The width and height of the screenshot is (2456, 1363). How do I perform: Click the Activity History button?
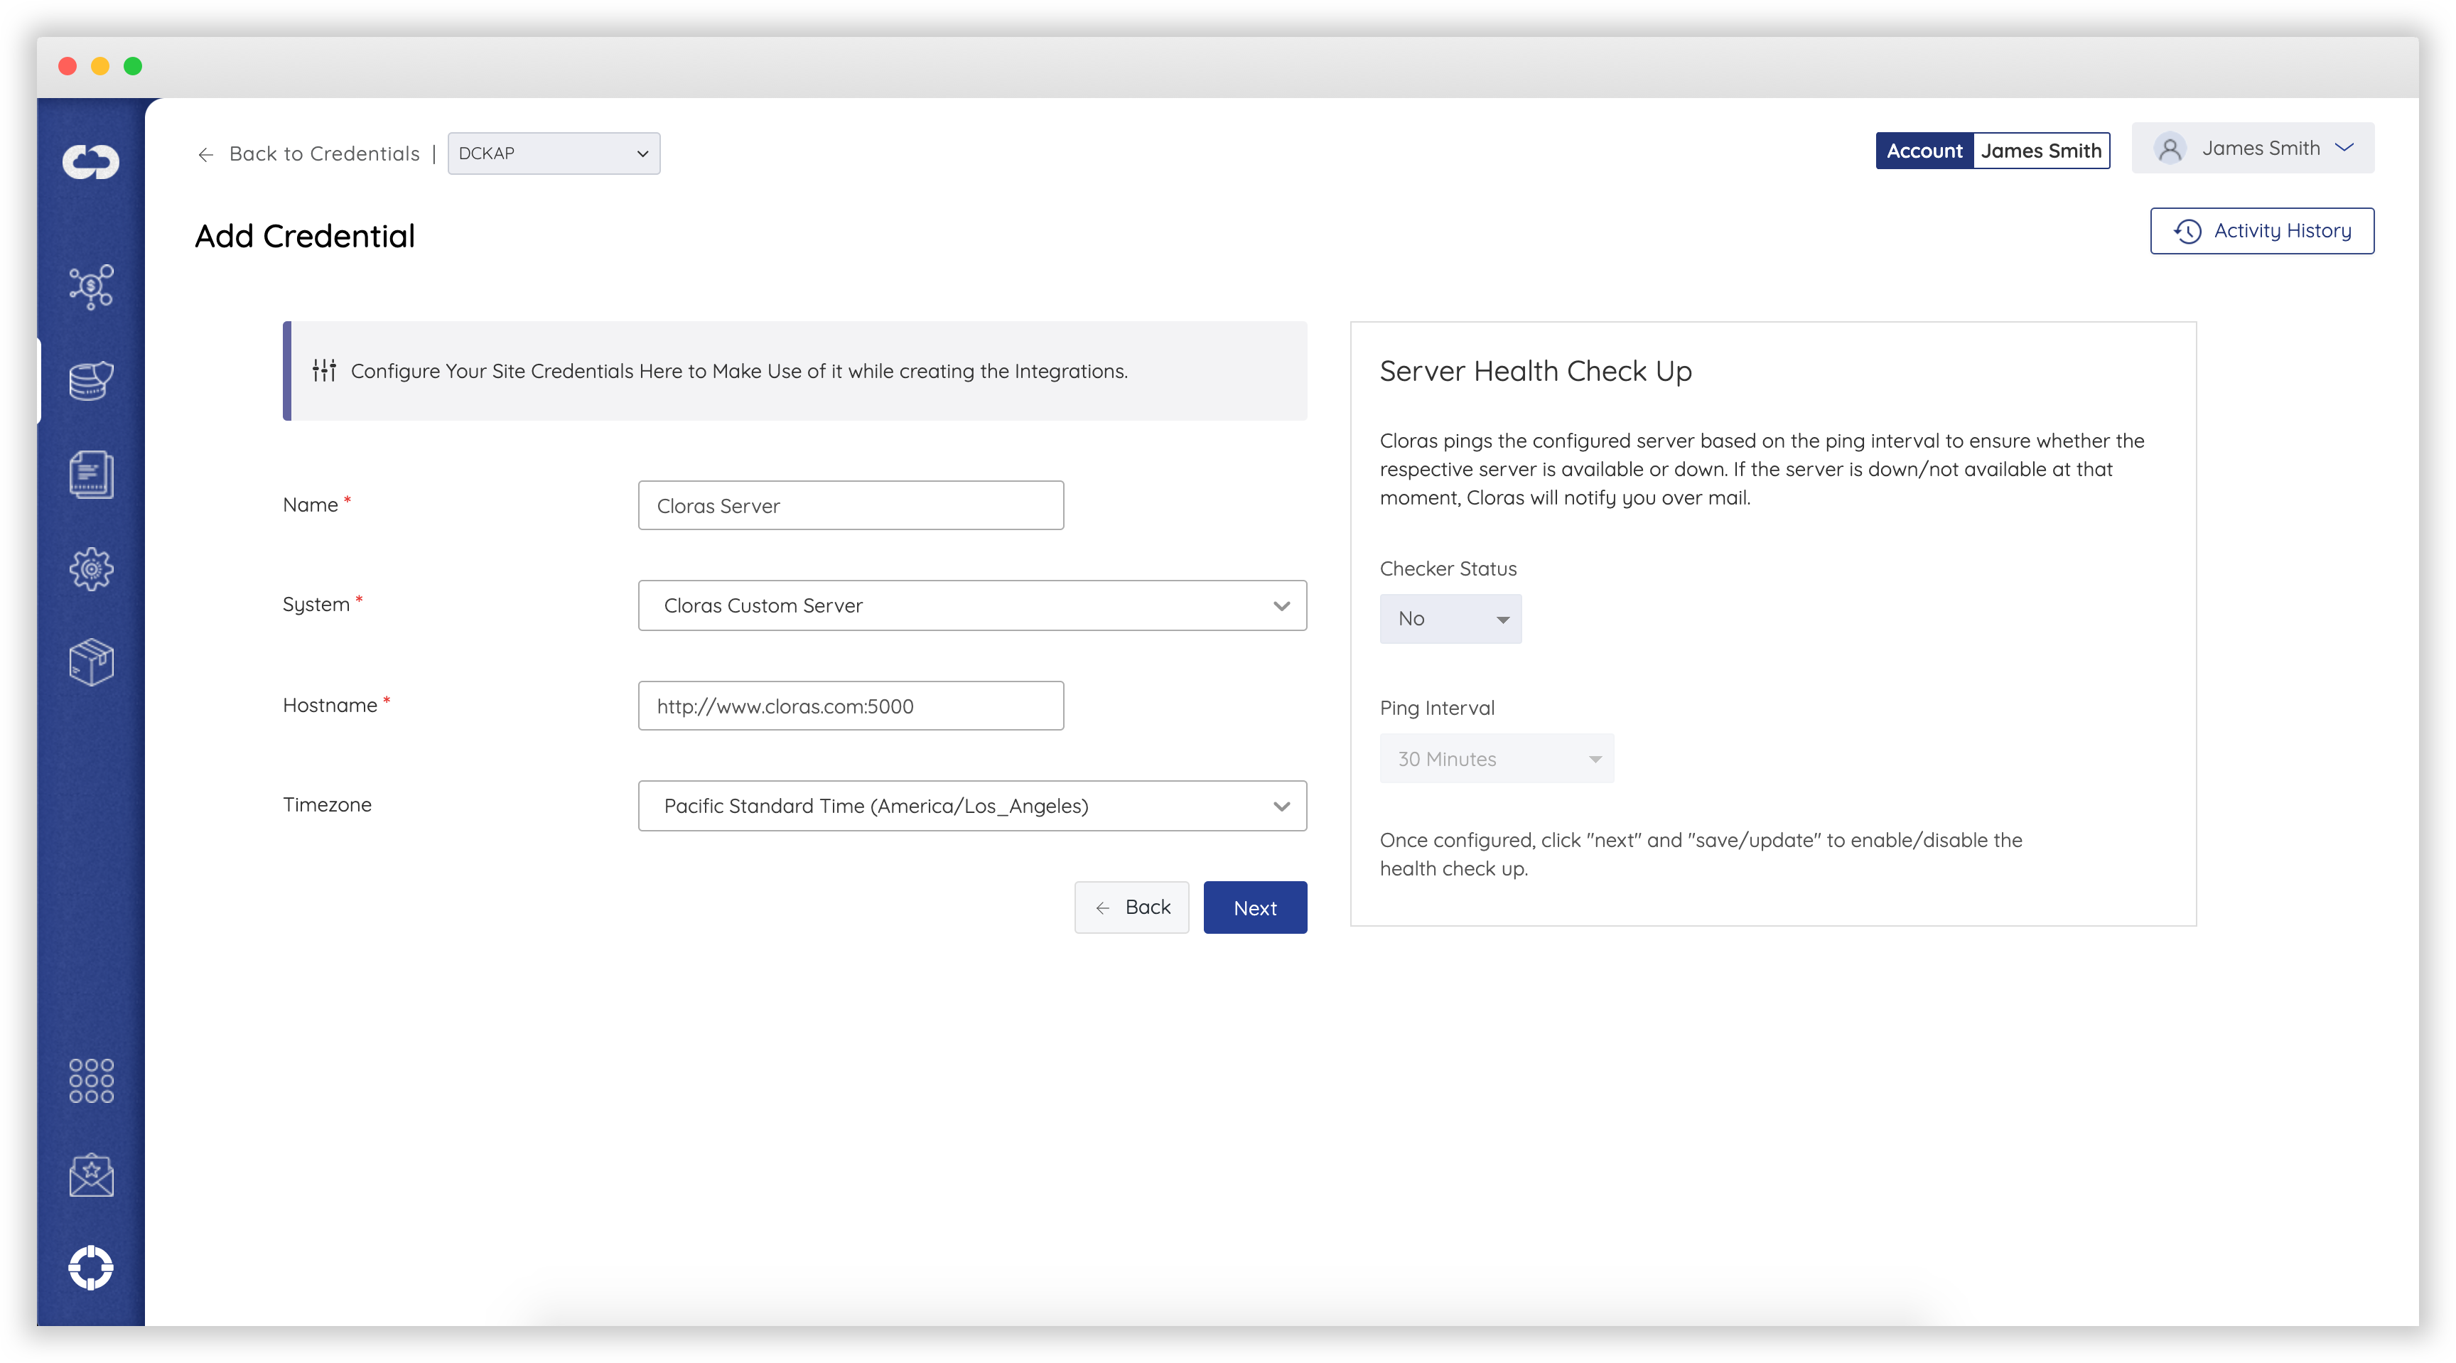[2261, 231]
